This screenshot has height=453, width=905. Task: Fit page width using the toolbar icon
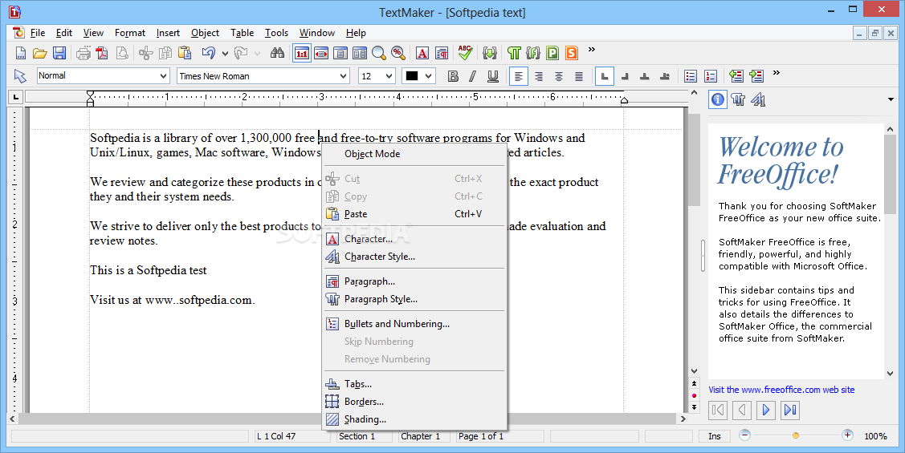[x=321, y=54]
